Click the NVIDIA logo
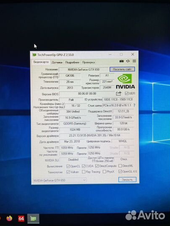Image resolution: width=170 pixels, height=226 pixels. (126, 81)
